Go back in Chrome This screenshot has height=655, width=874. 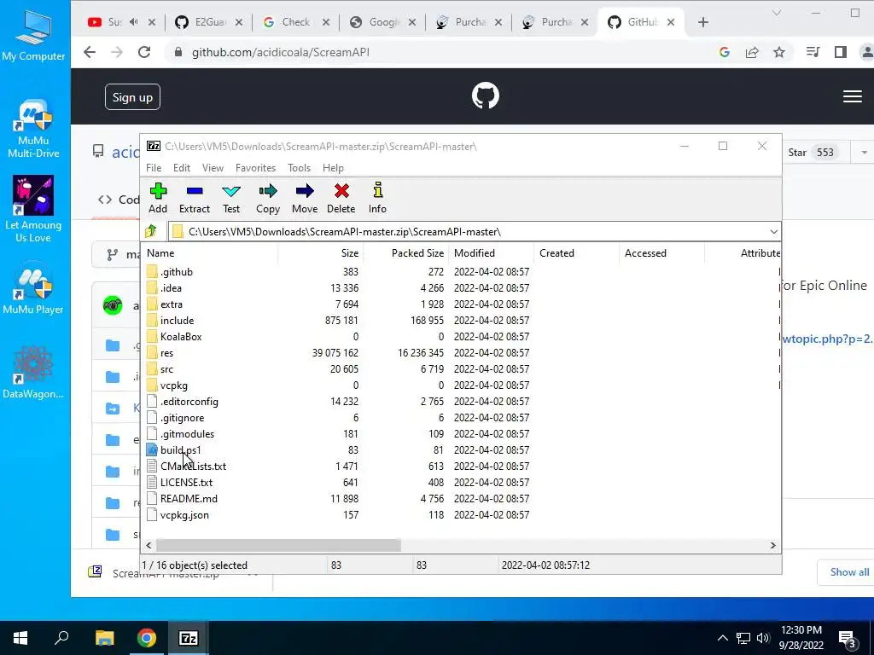click(x=90, y=52)
